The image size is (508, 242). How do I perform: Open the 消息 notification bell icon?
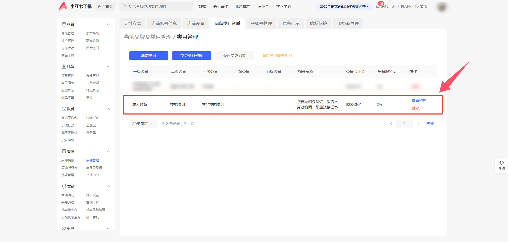(378, 6)
